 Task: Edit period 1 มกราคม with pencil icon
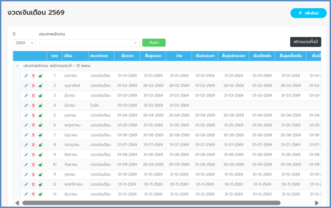(26, 76)
